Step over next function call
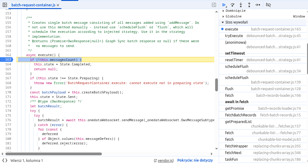This screenshot has height=164, width=308. (x=232, y=5)
